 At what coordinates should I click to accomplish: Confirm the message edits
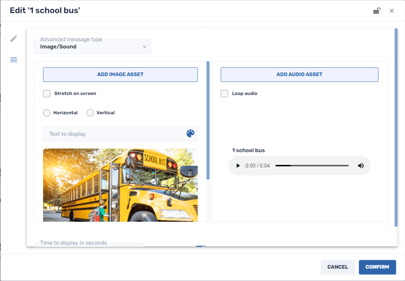click(x=377, y=267)
